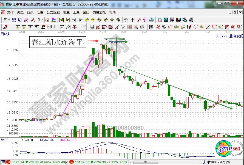Select the crosshair cursor tool
This screenshot has width=244, height=165.
[133, 20]
